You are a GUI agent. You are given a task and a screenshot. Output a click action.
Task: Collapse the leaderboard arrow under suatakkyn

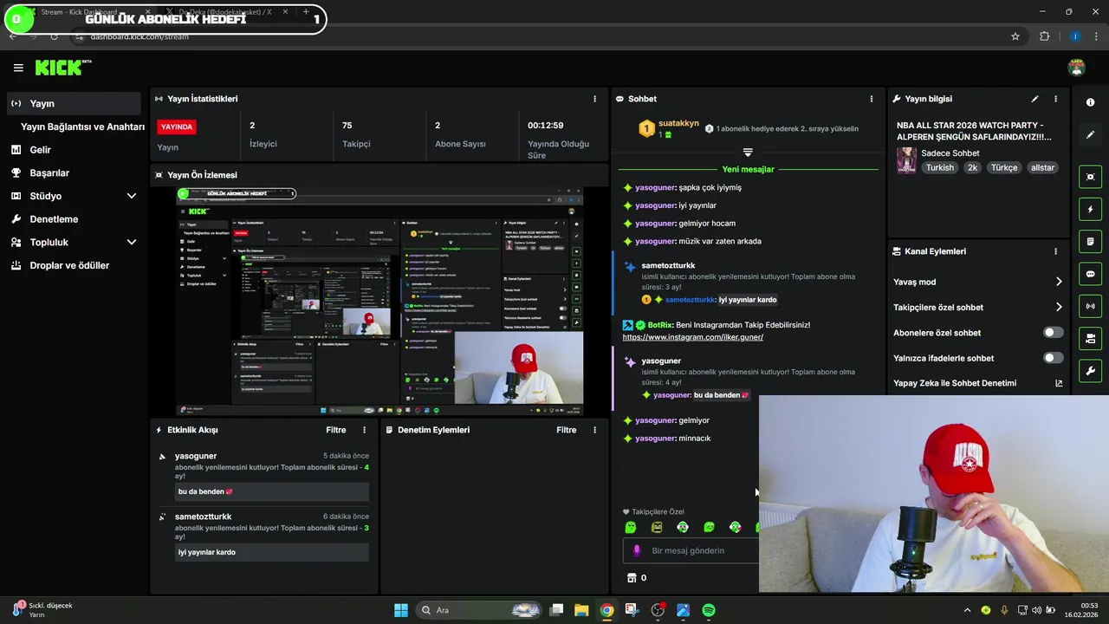pos(748,153)
